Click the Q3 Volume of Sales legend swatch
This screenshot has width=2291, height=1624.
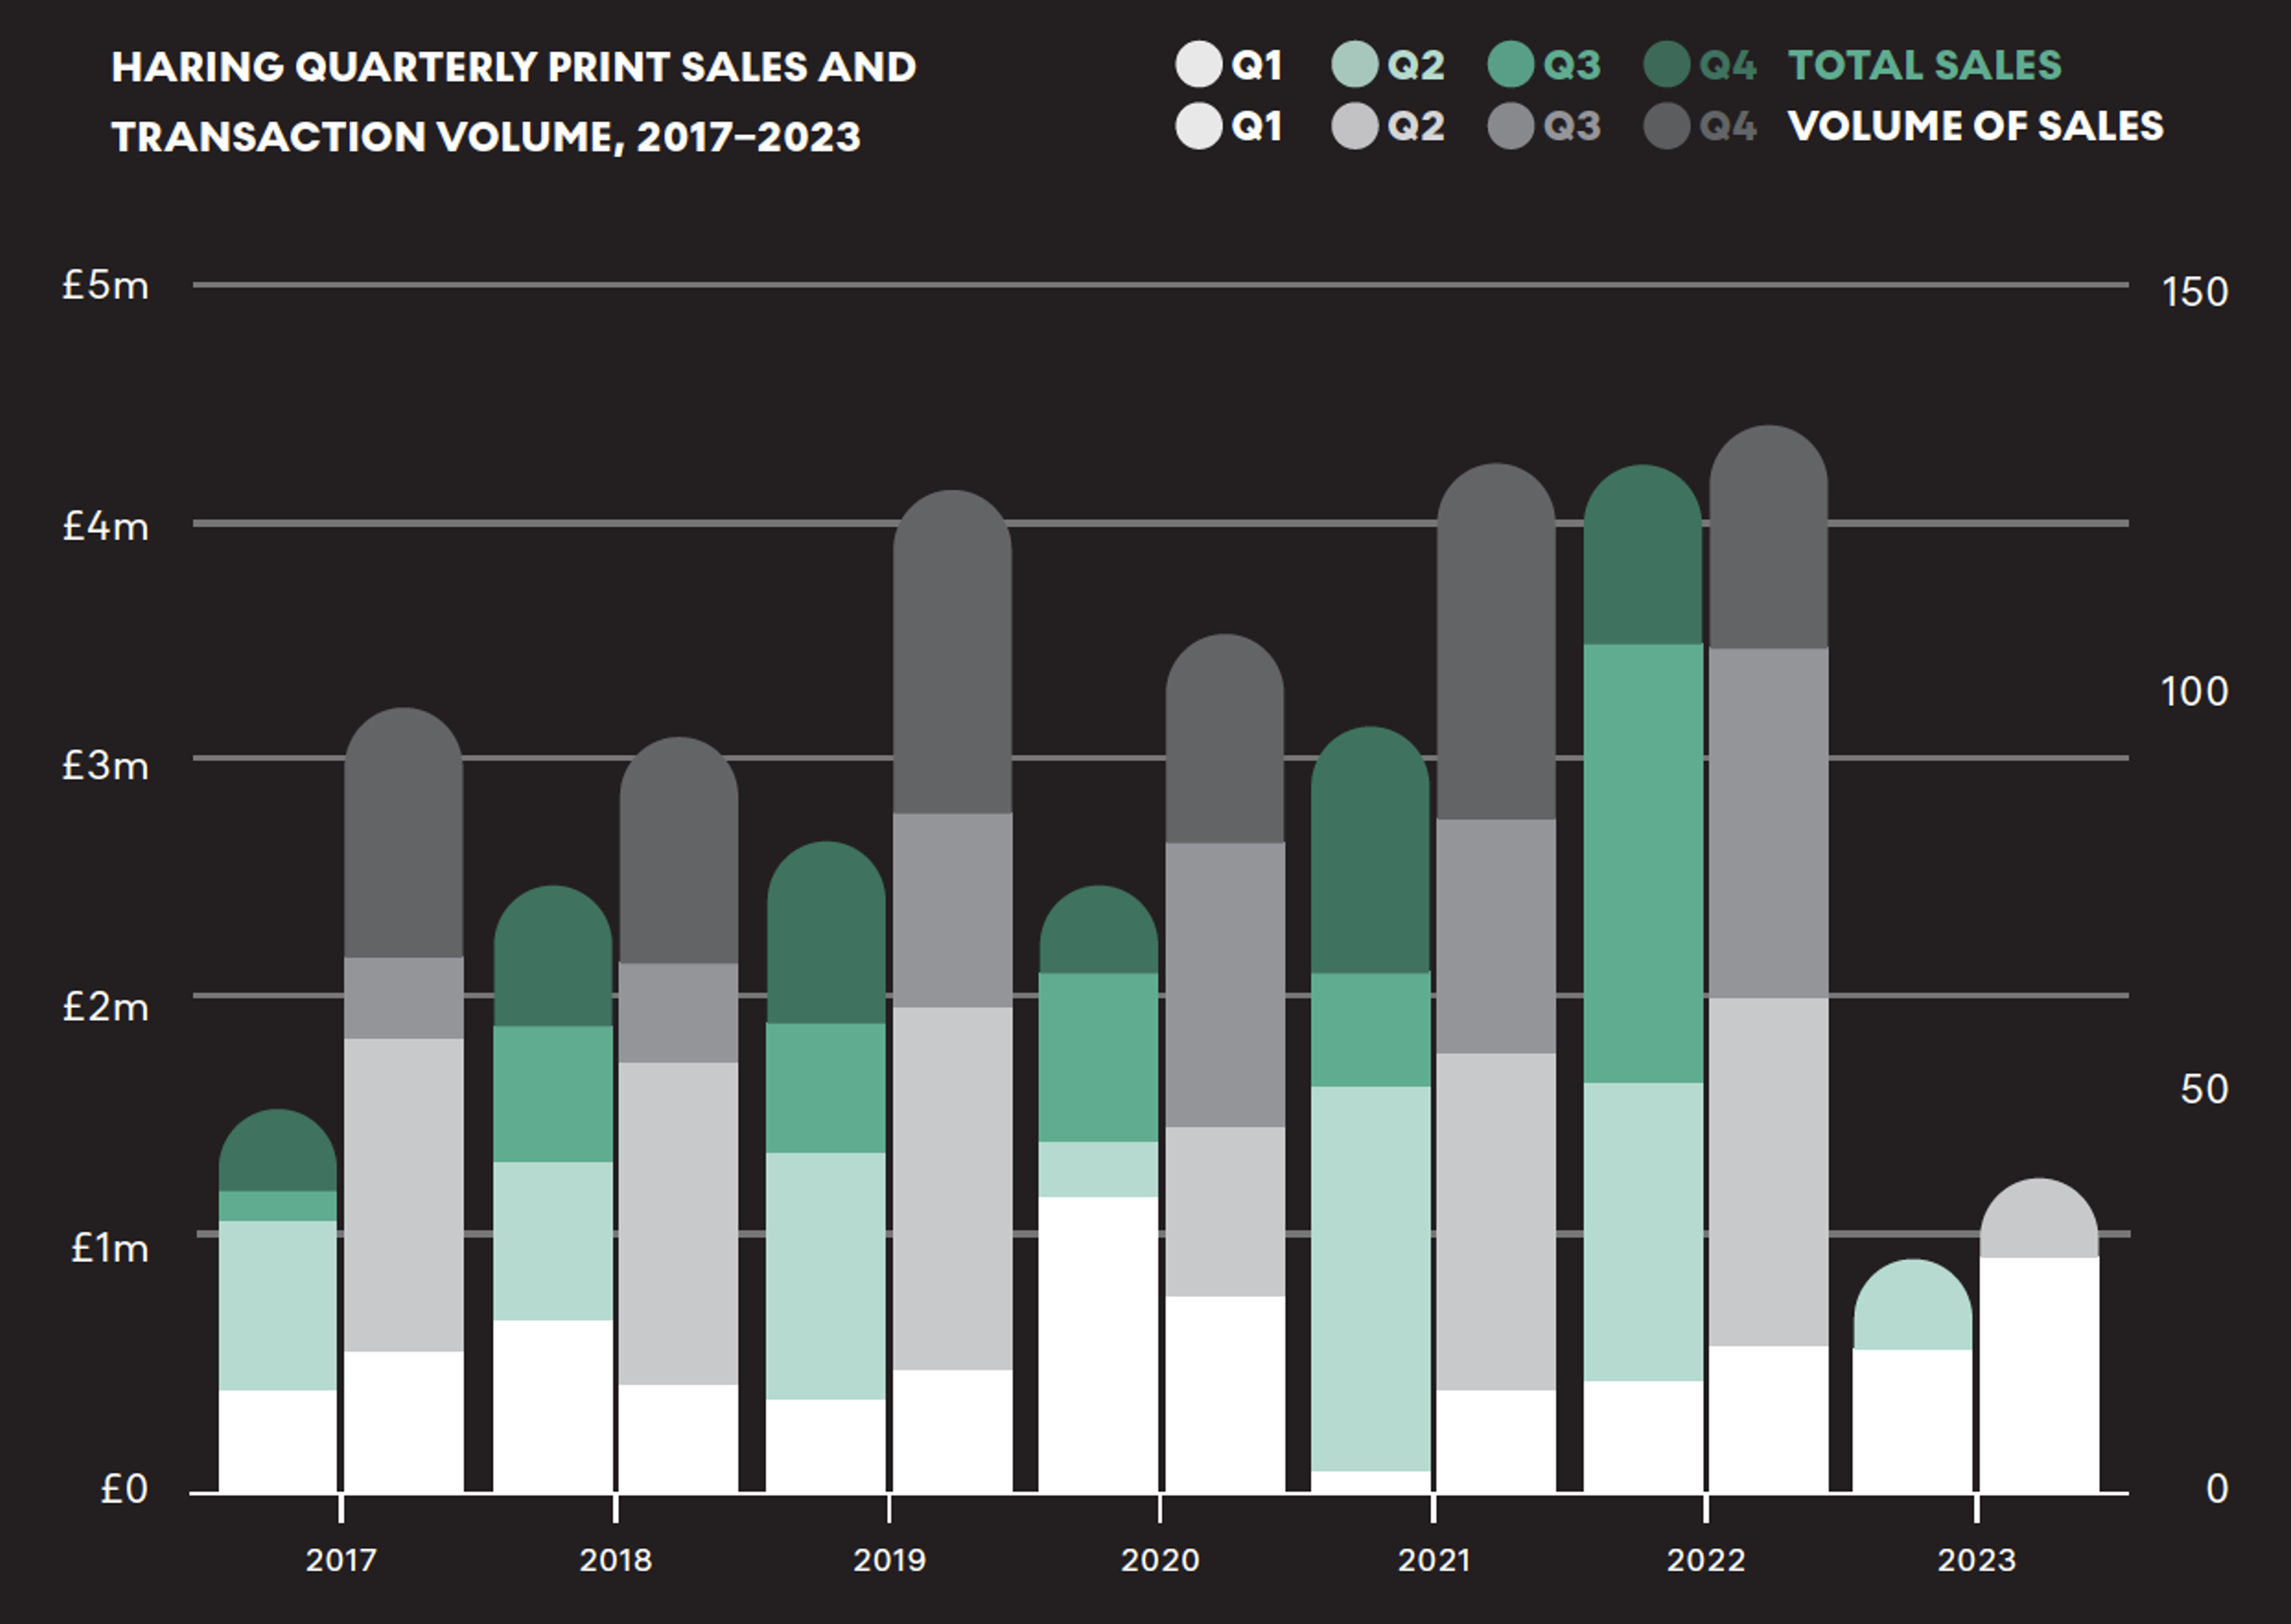click(1511, 126)
